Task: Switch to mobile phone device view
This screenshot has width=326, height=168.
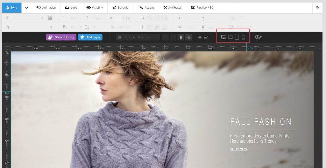Action: point(244,37)
